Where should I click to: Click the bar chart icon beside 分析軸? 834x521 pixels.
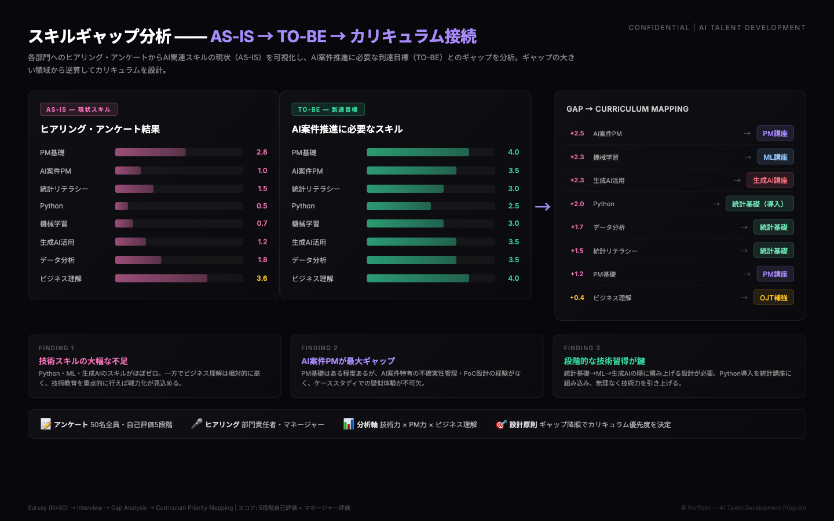pos(348,424)
